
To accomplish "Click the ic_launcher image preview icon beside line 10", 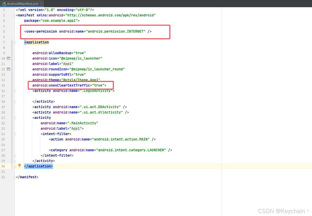I will [x=9, y=58].
